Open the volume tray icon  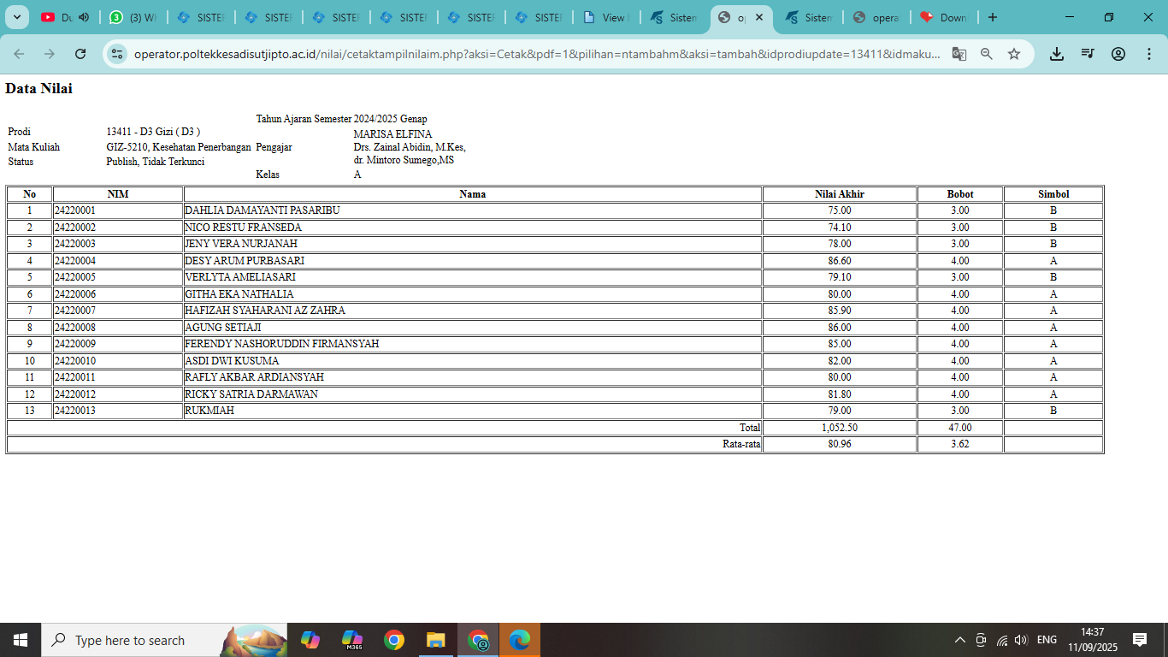point(1021,640)
